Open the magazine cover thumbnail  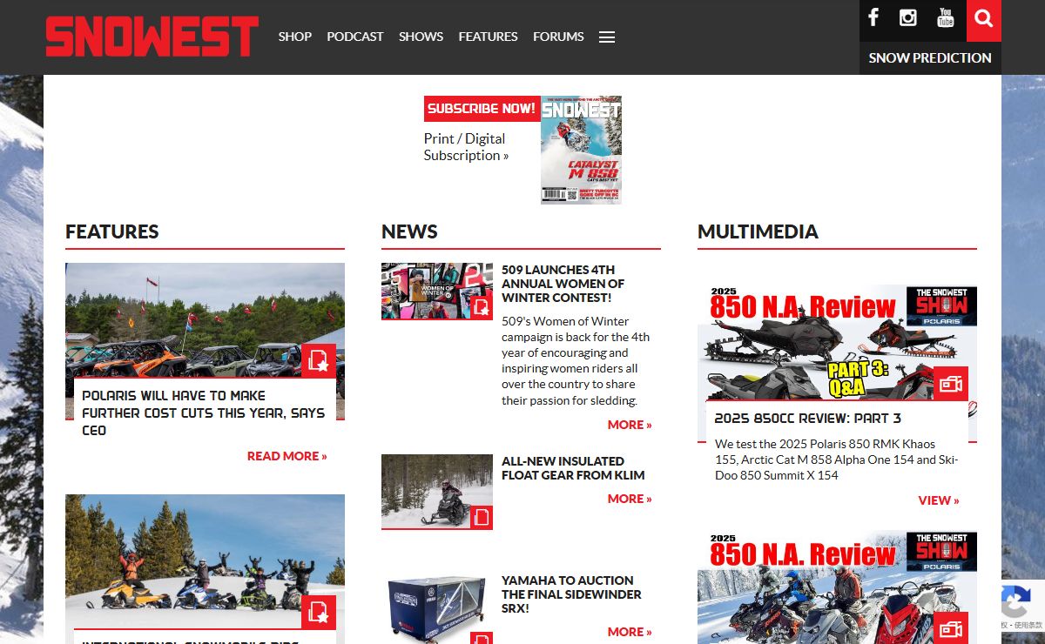point(581,150)
